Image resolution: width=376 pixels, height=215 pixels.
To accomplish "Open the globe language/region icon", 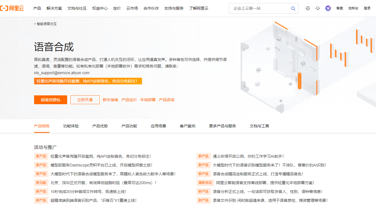I will 308,8.
